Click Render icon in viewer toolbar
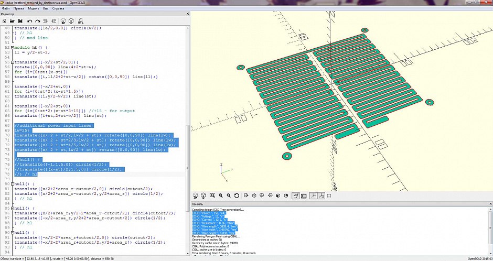Screen dimensions: 493x261 click(203, 195)
